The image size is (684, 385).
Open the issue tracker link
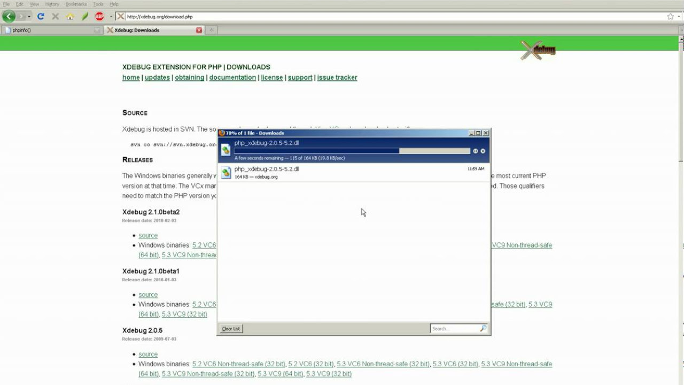tap(337, 78)
